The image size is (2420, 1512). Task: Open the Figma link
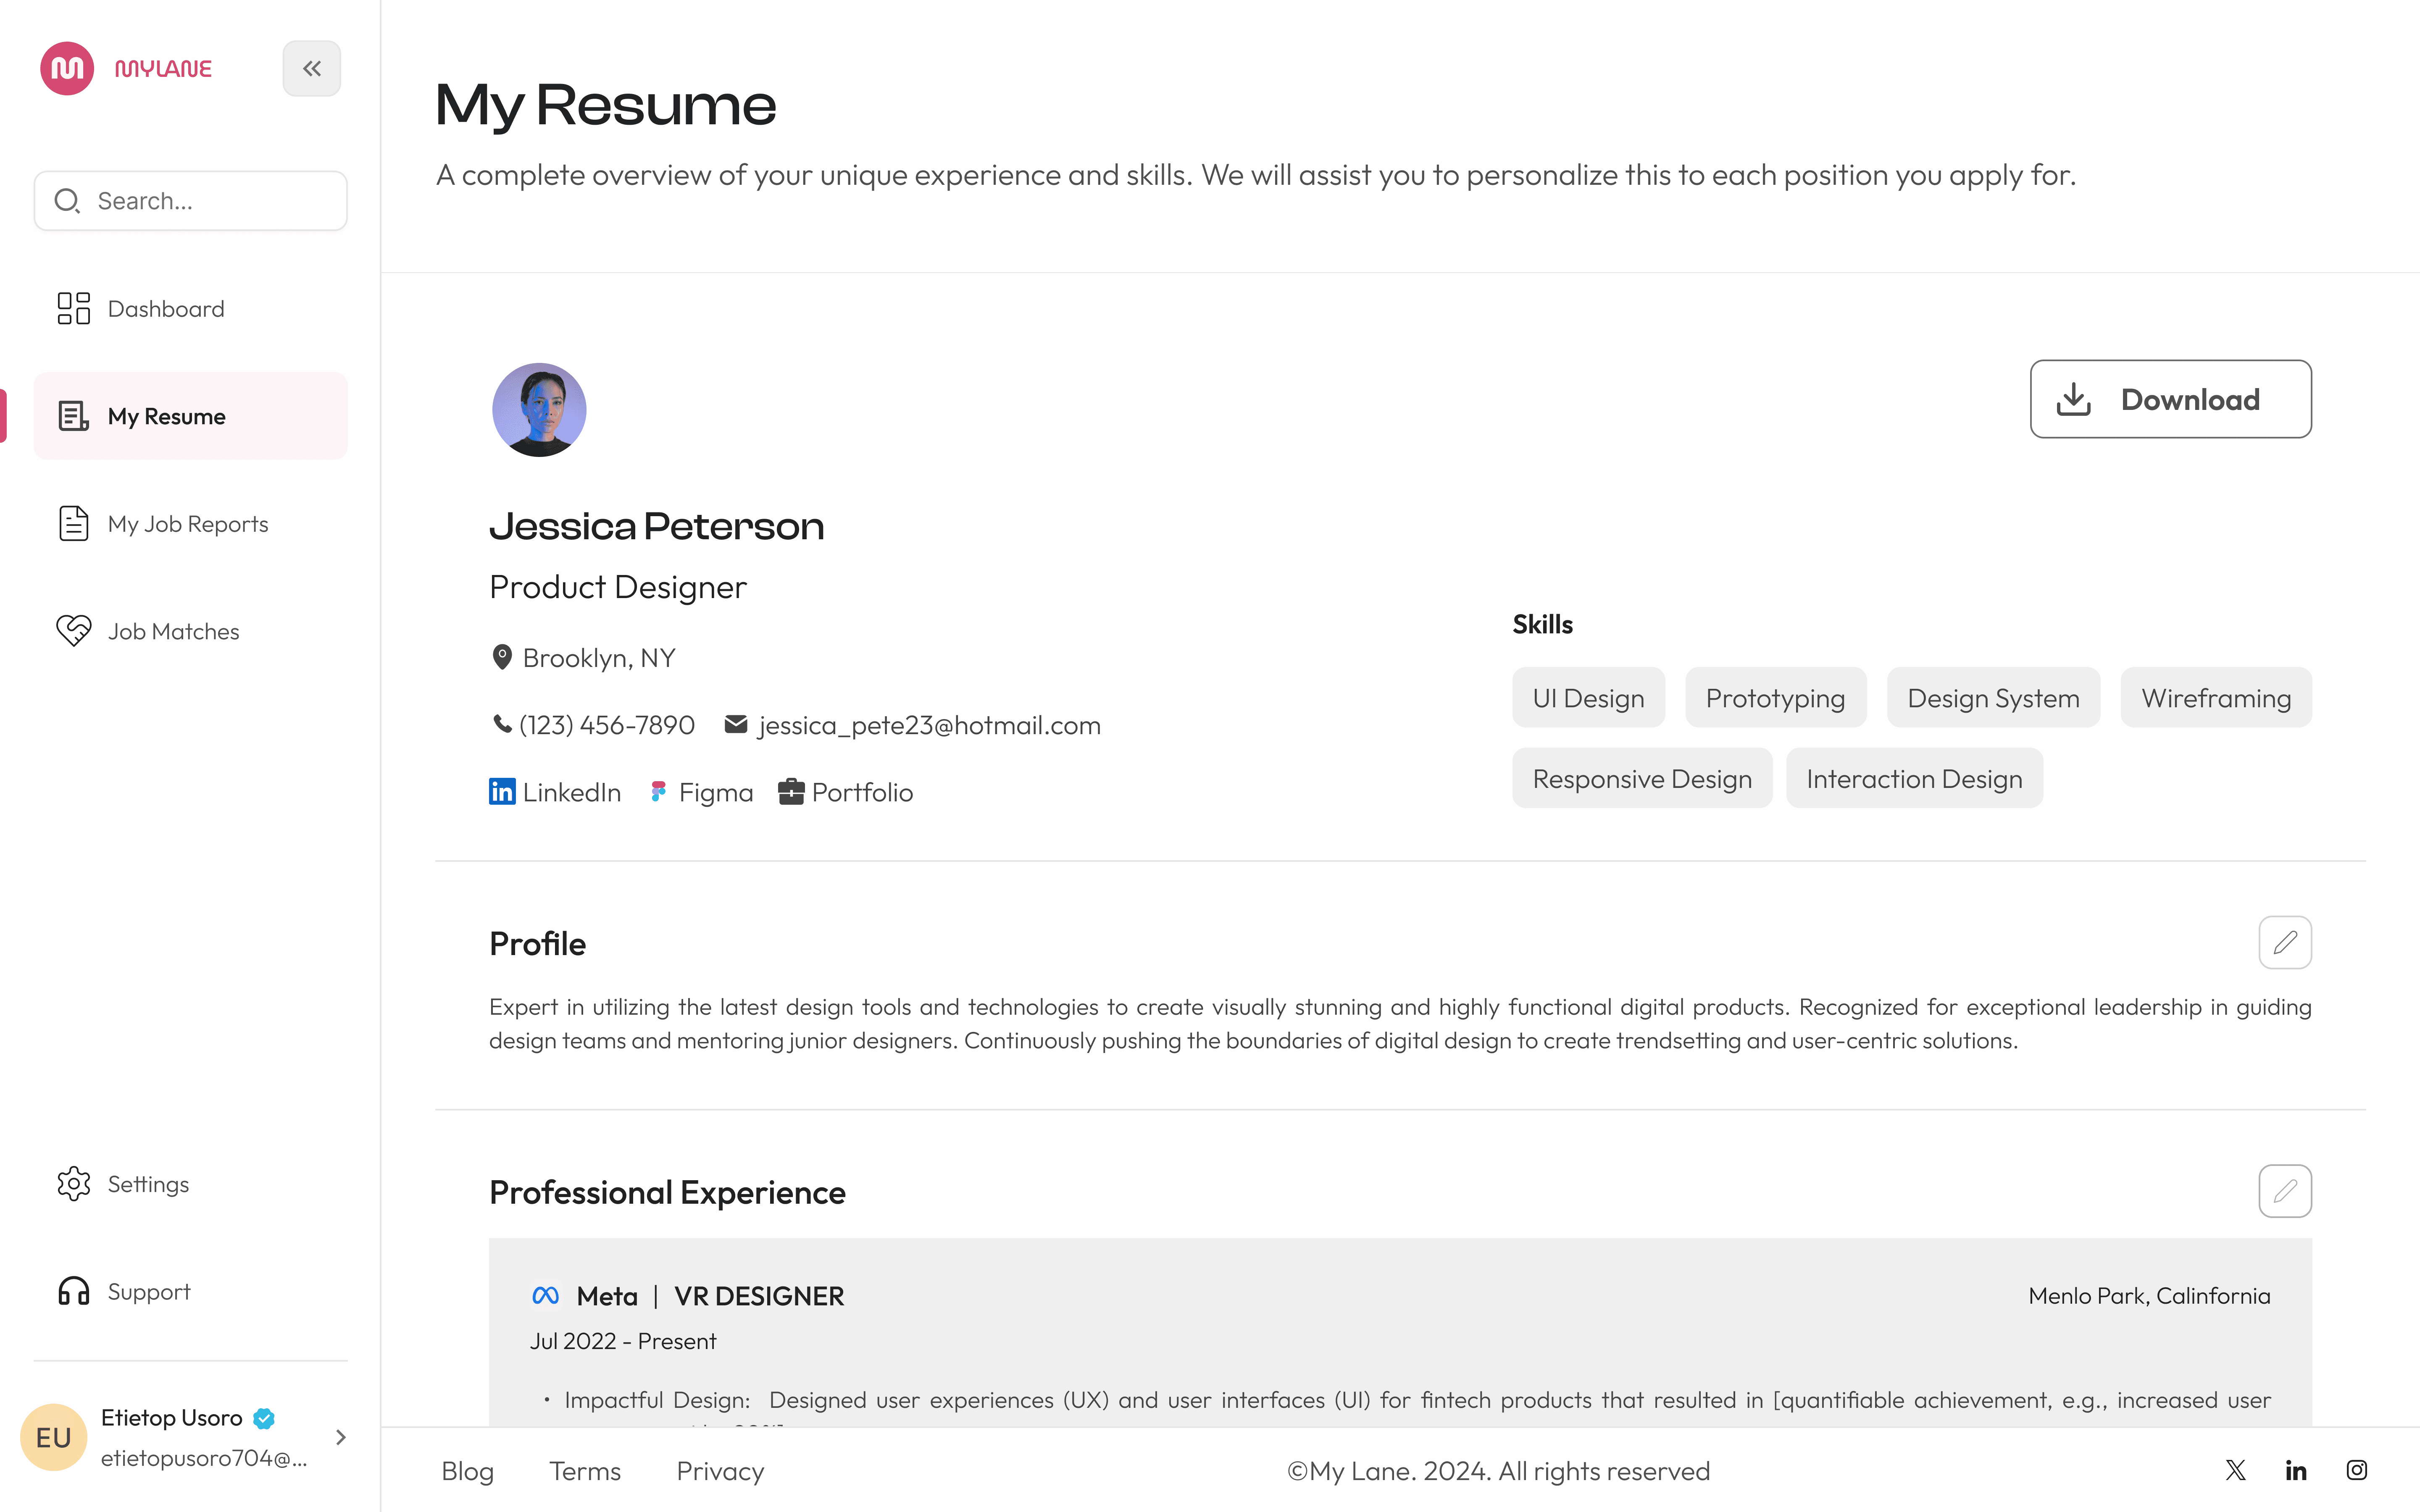716,793
